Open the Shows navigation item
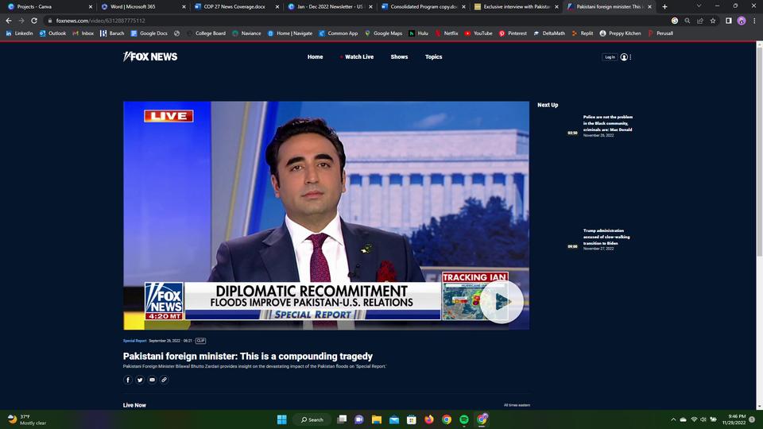This screenshot has height=429, width=763. coord(399,57)
